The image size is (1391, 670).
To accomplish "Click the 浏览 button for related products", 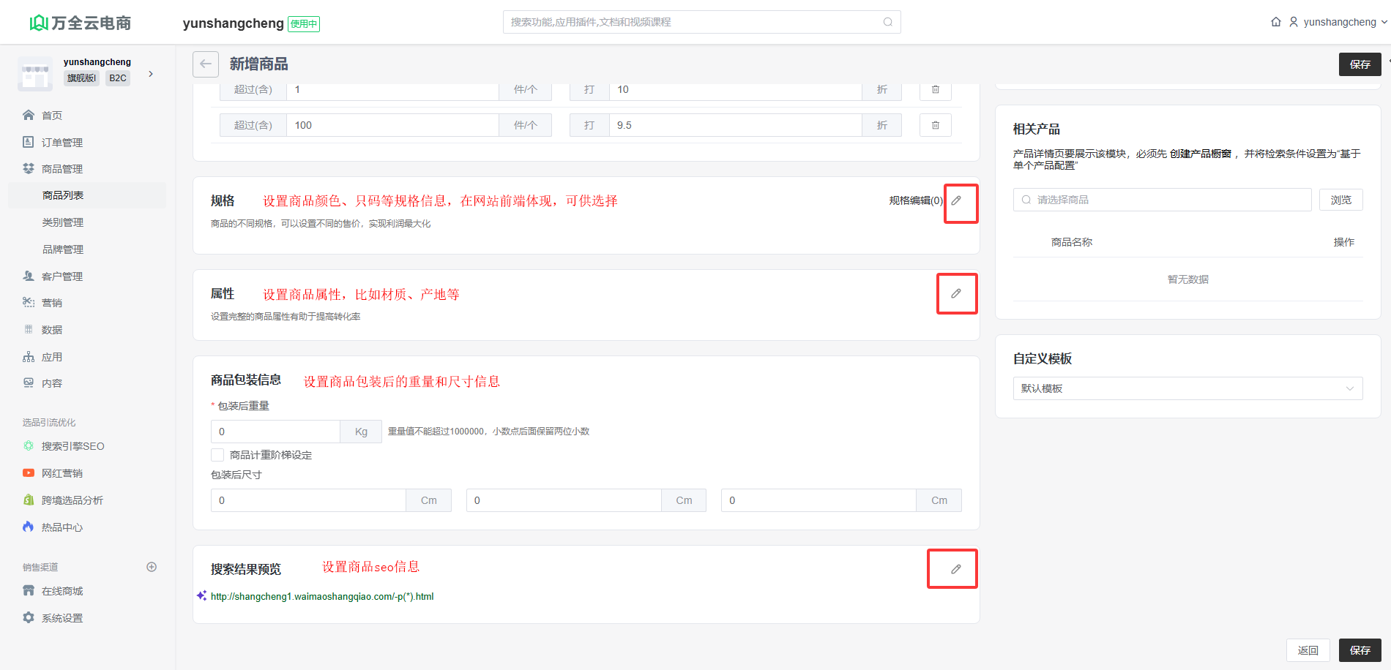I will click(x=1340, y=200).
